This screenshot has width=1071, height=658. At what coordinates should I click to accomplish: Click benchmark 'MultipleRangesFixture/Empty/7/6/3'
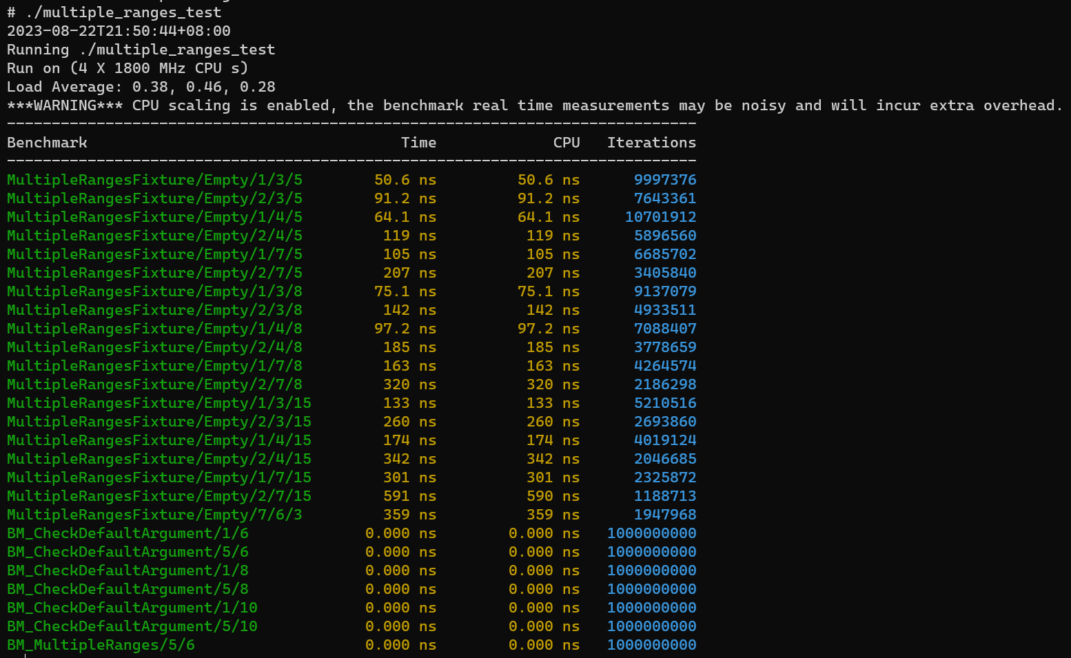[x=154, y=515]
